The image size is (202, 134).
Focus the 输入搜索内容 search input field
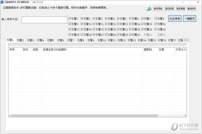point(44,20)
